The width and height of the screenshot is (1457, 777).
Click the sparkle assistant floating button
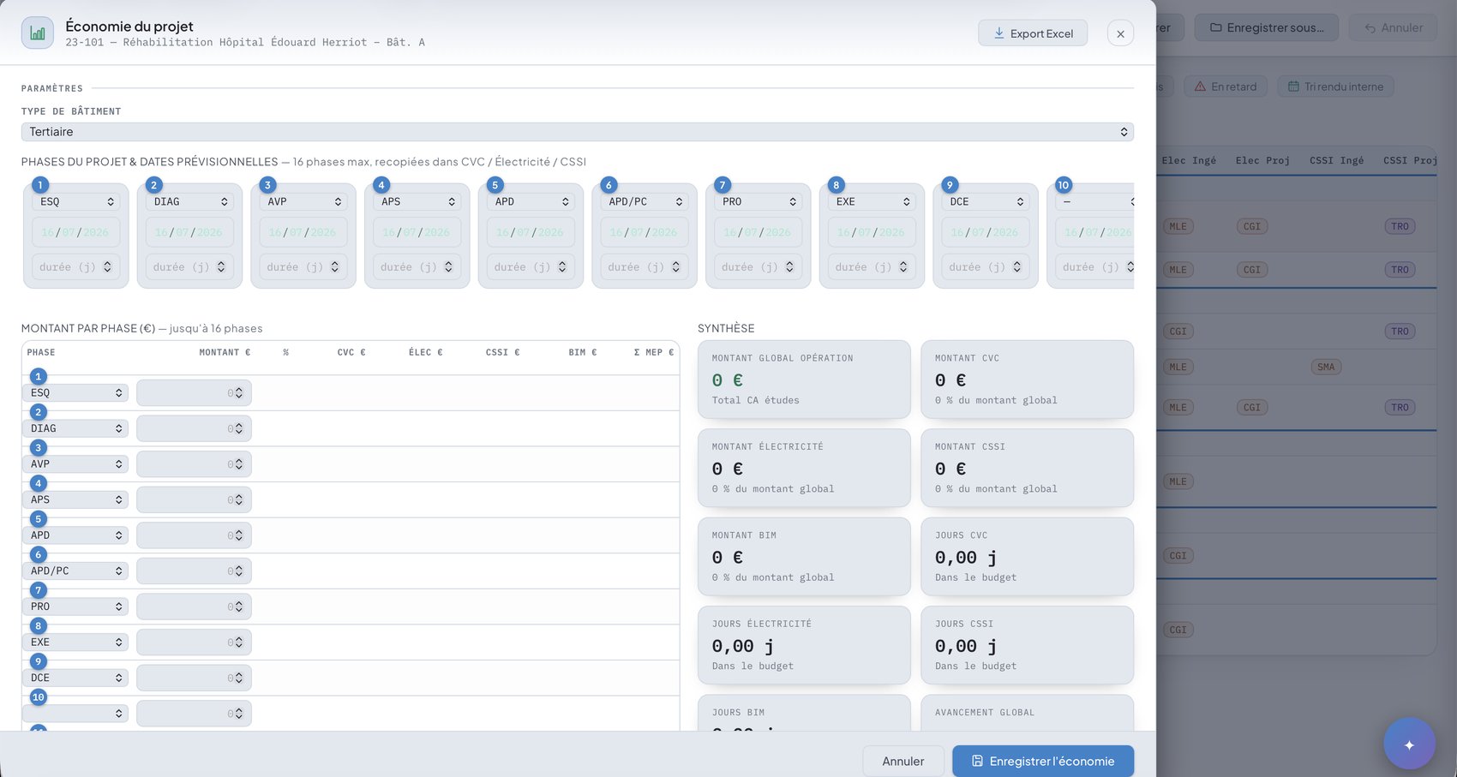(1409, 744)
